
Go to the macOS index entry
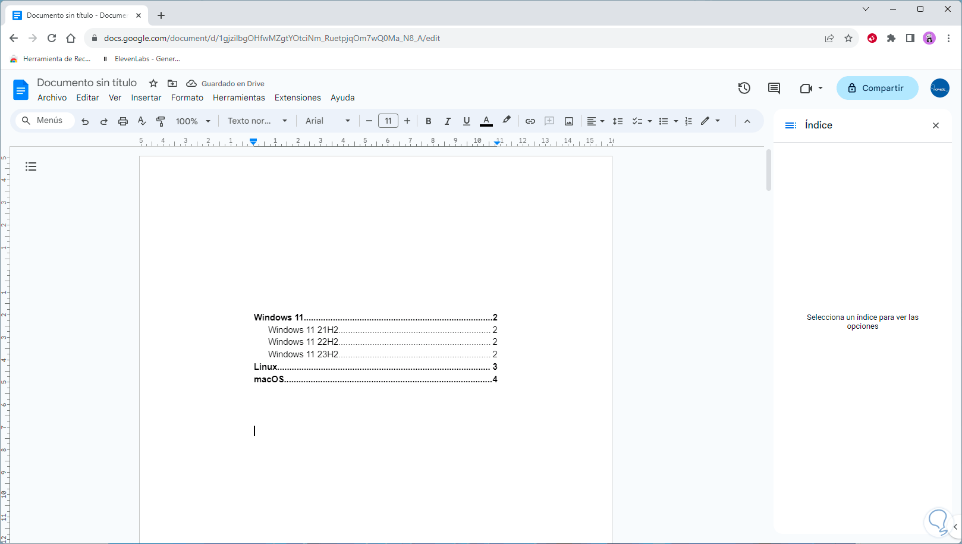(376, 379)
